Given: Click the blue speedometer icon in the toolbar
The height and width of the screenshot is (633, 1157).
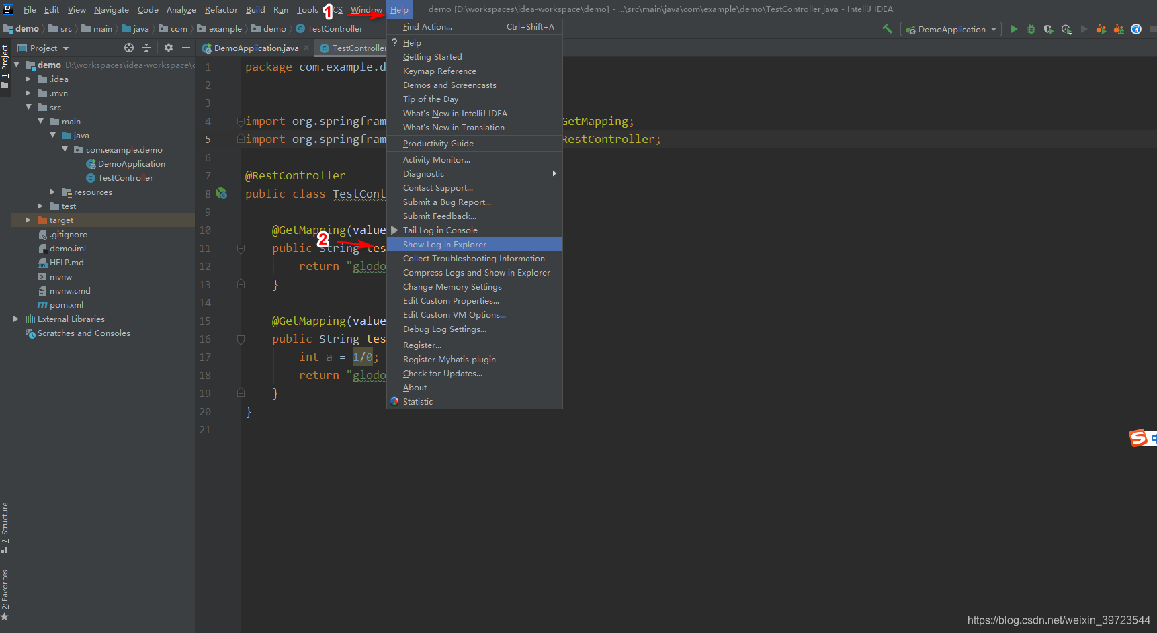Looking at the screenshot, I should pyautogui.click(x=1136, y=29).
